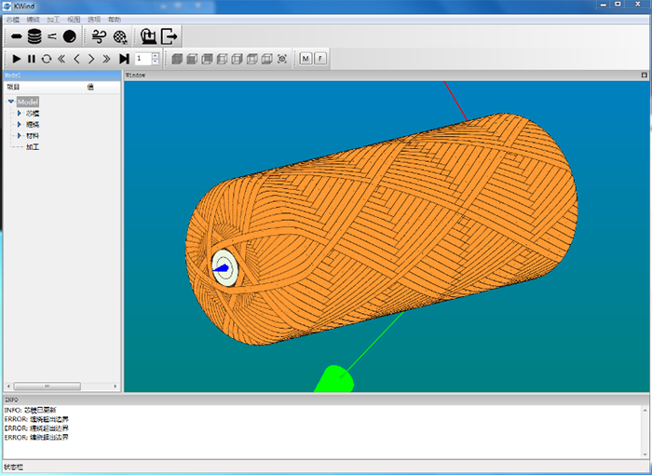
Task: Step forward with the single right arrow
Action: (91, 59)
